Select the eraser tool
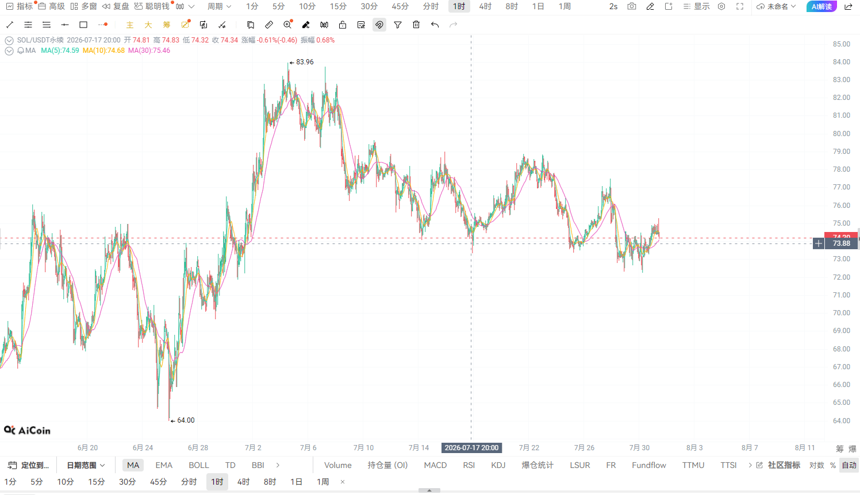 [x=306, y=25]
